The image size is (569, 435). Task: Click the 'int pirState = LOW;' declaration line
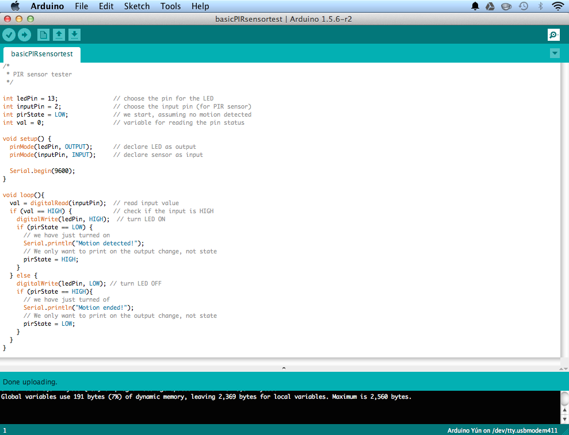pos(35,114)
